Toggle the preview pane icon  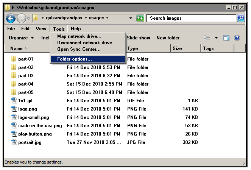click(226, 38)
